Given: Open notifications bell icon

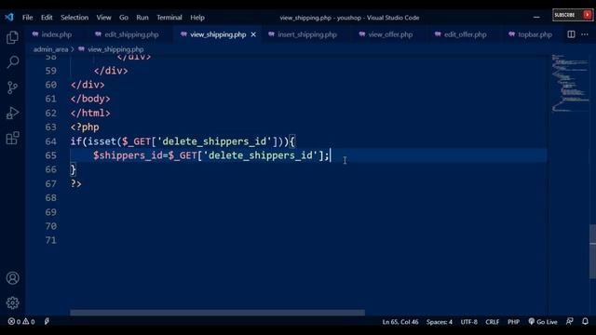Looking at the screenshot, I should [x=586, y=321].
